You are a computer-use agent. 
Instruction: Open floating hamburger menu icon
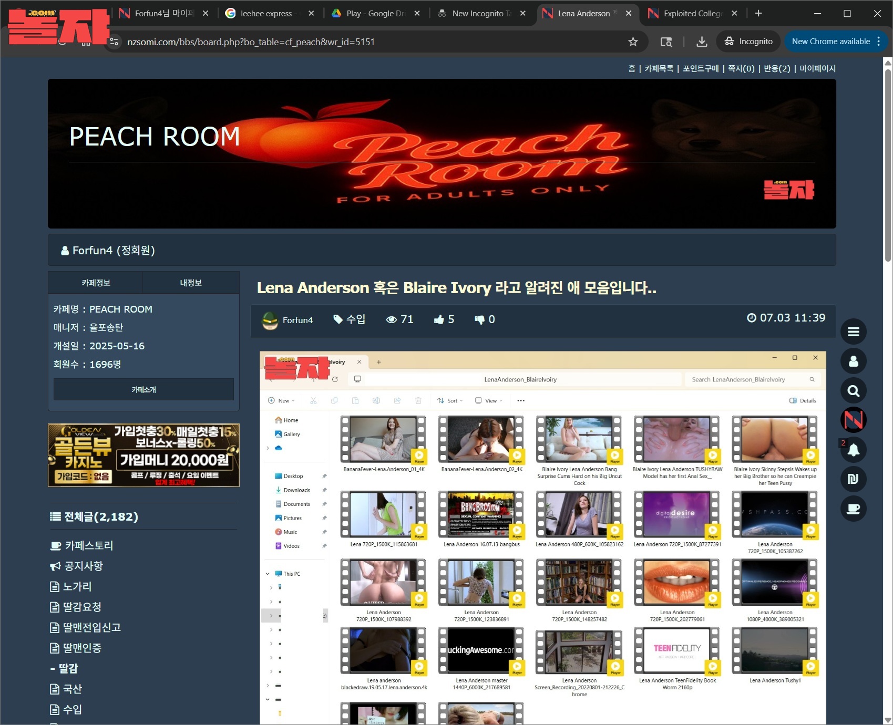(x=854, y=332)
